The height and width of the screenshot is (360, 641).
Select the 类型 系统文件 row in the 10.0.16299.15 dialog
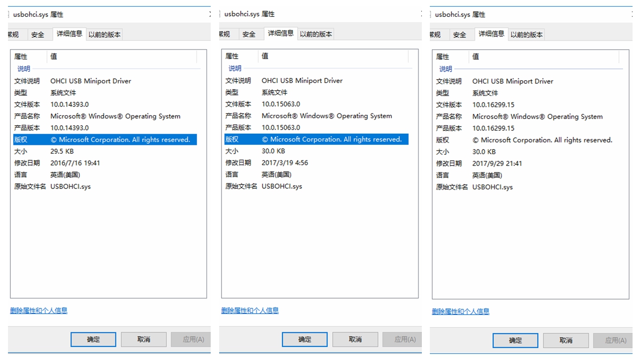pos(527,93)
